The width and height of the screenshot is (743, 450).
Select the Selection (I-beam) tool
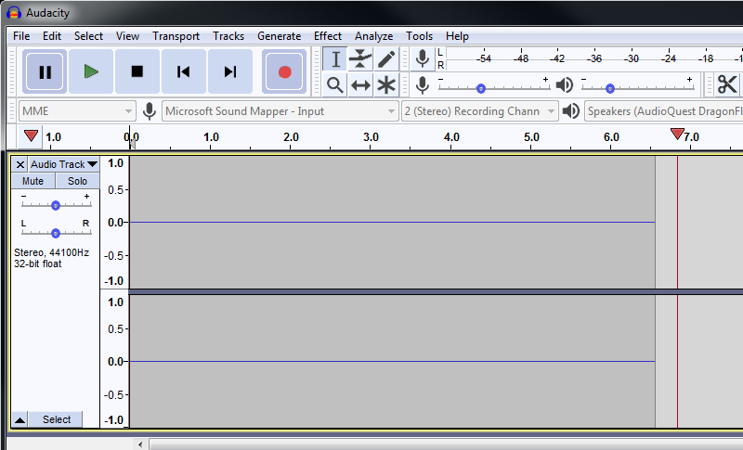tap(335, 59)
